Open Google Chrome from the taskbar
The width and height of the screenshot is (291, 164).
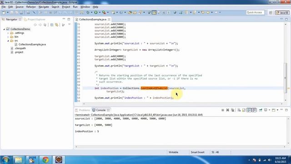click(45, 160)
